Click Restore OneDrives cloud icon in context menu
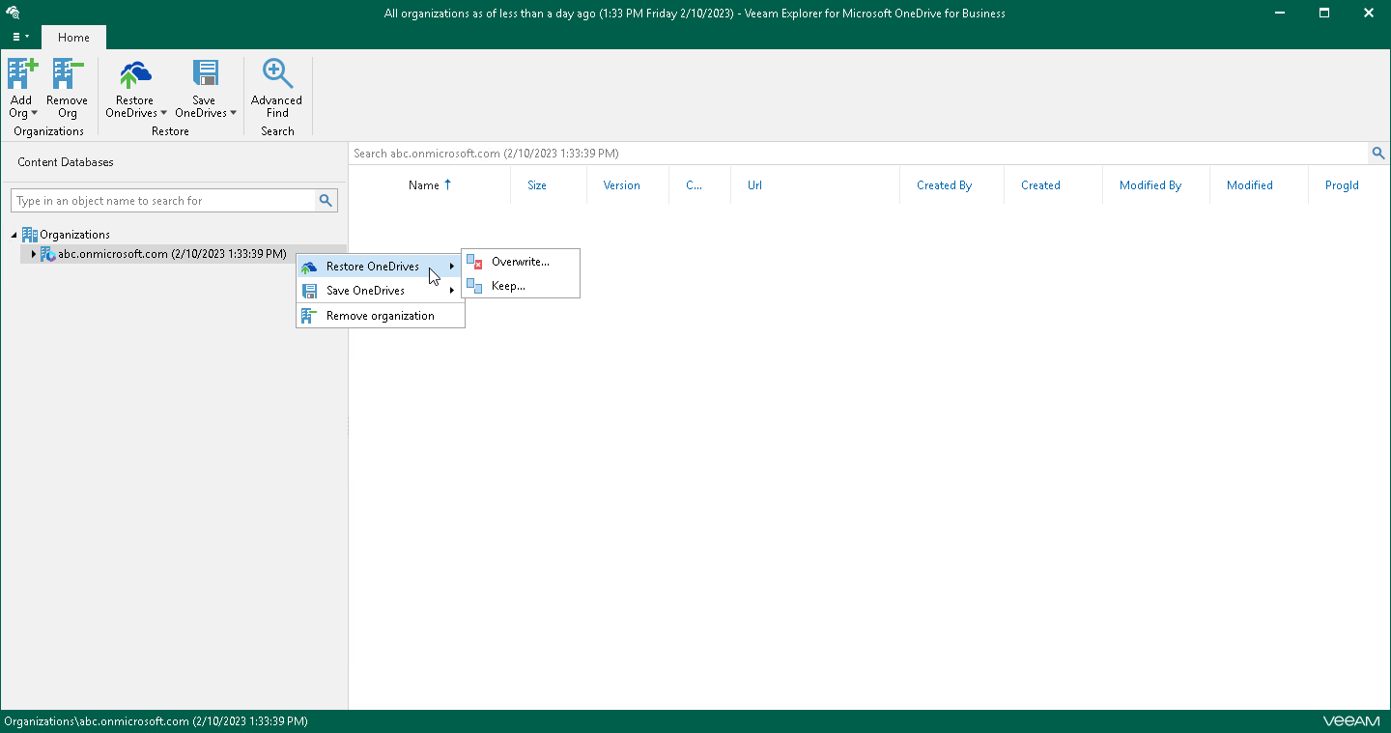 pyautogui.click(x=308, y=267)
